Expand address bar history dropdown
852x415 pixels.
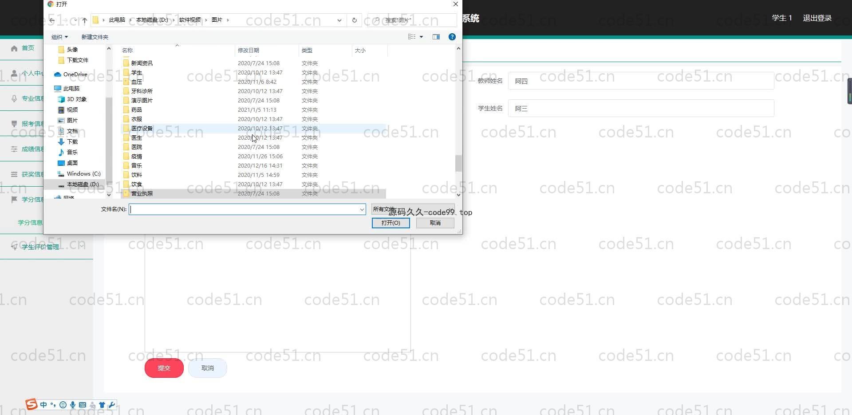(339, 20)
